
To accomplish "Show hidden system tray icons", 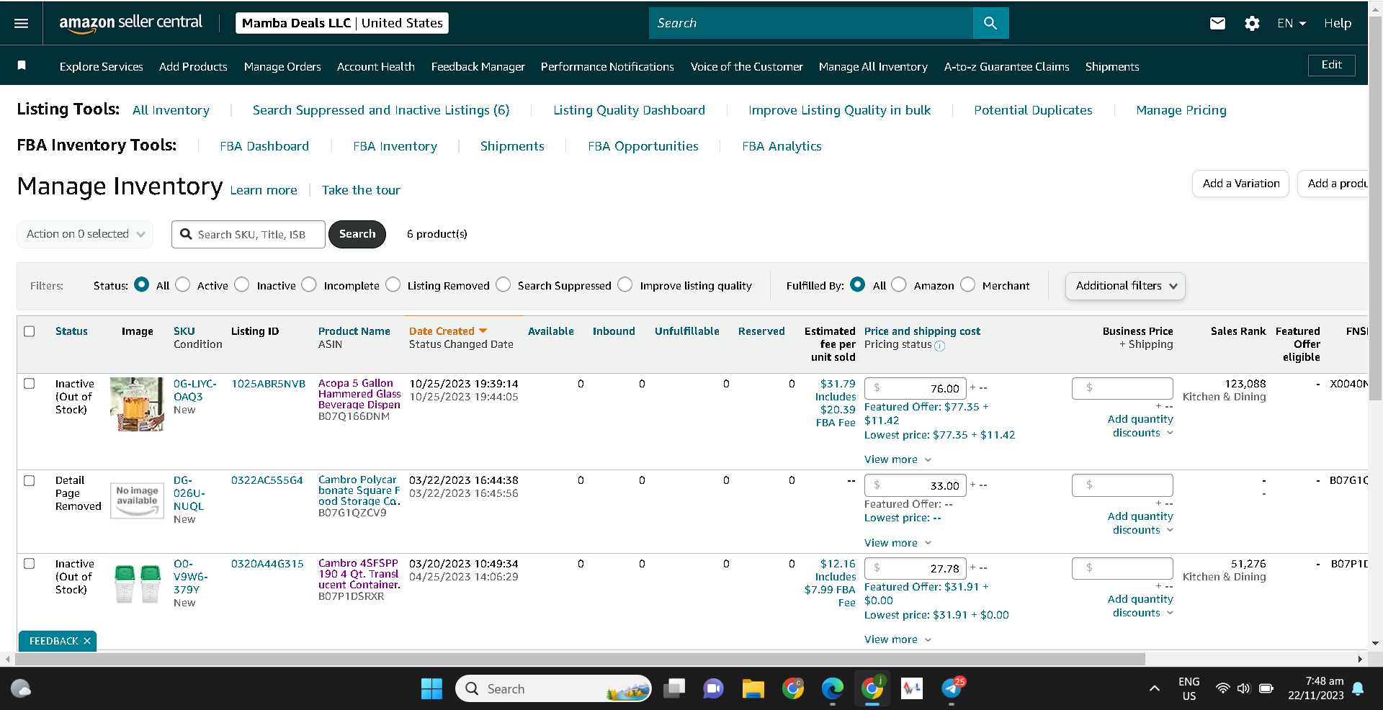I will click(1155, 689).
